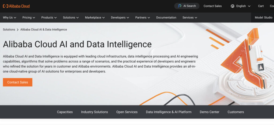The height and width of the screenshot is (125, 274).
Task: Select the Demo Center tab
Action: tap(209, 112)
